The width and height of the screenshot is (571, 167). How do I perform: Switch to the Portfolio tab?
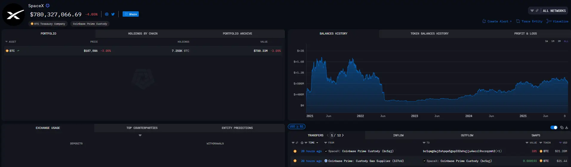[x=49, y=34]
